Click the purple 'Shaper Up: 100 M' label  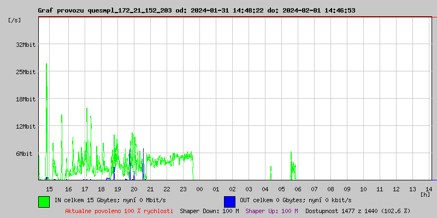point(272,210)
